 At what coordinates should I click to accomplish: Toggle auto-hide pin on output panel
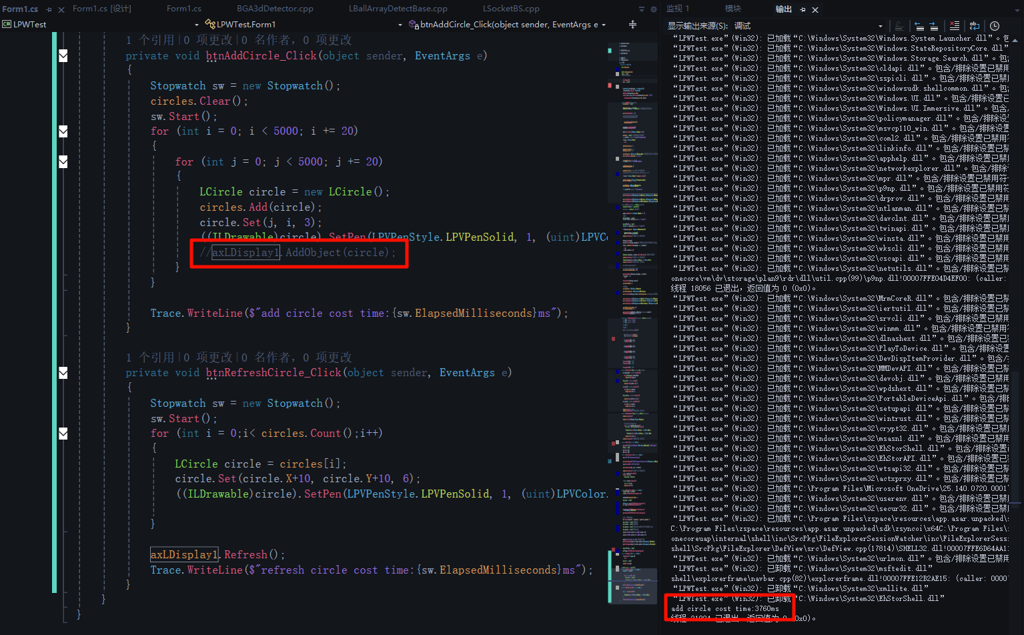[803, 9]
